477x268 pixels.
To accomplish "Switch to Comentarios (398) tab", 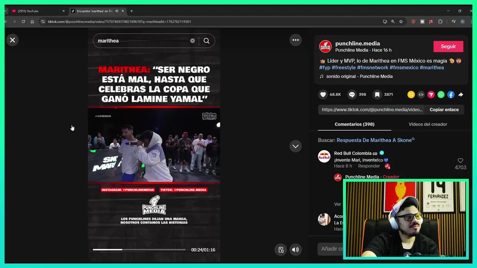I will pos(354,124).
